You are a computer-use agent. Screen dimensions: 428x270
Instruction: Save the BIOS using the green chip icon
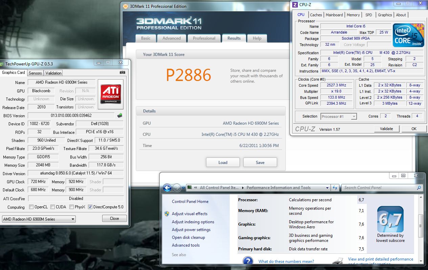(x=120, y=115)
